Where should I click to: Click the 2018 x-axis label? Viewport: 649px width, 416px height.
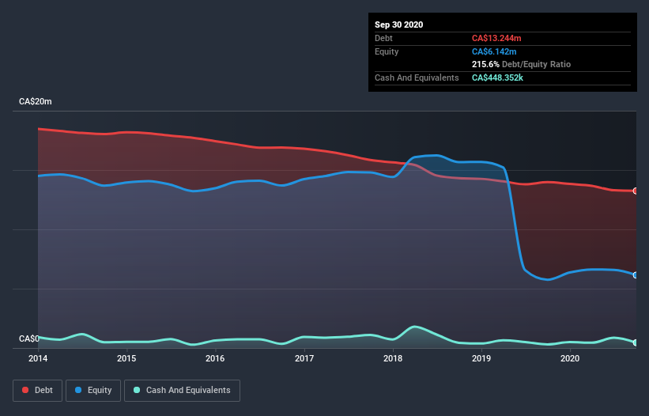click(x=393, y=358)
